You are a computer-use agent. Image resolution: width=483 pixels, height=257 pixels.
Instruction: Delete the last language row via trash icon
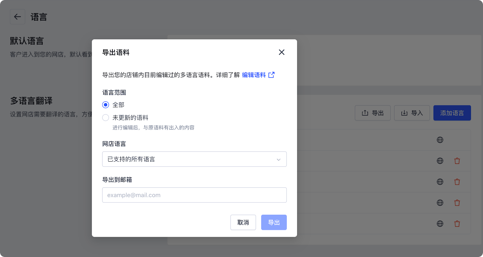[x=457, y=224]
